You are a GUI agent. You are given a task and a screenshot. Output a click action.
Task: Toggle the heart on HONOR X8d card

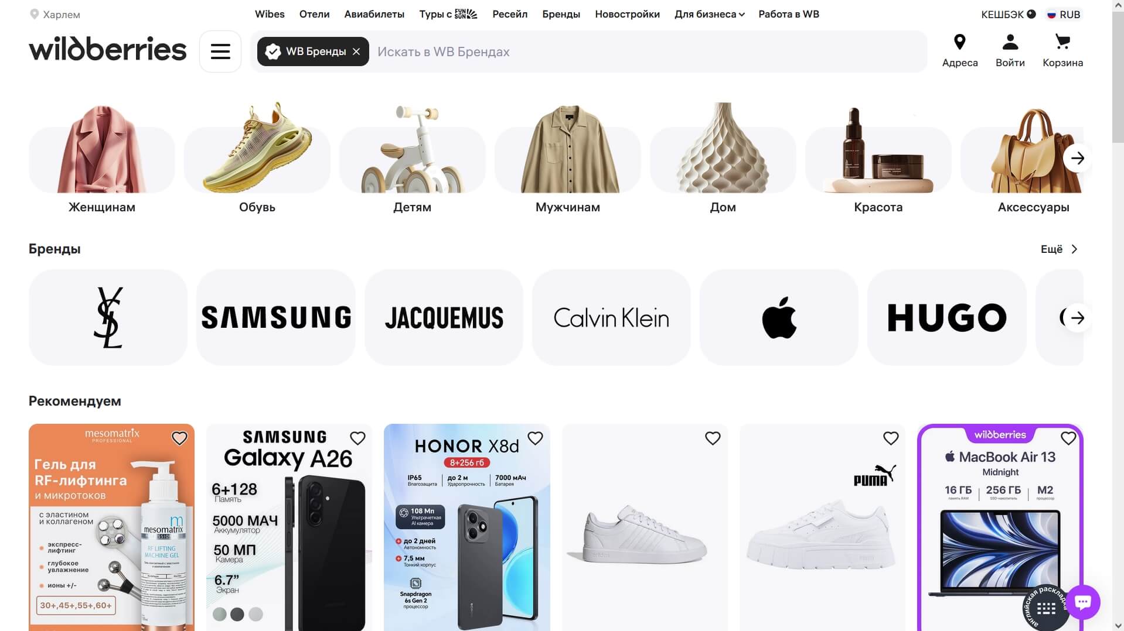(535, 438)
